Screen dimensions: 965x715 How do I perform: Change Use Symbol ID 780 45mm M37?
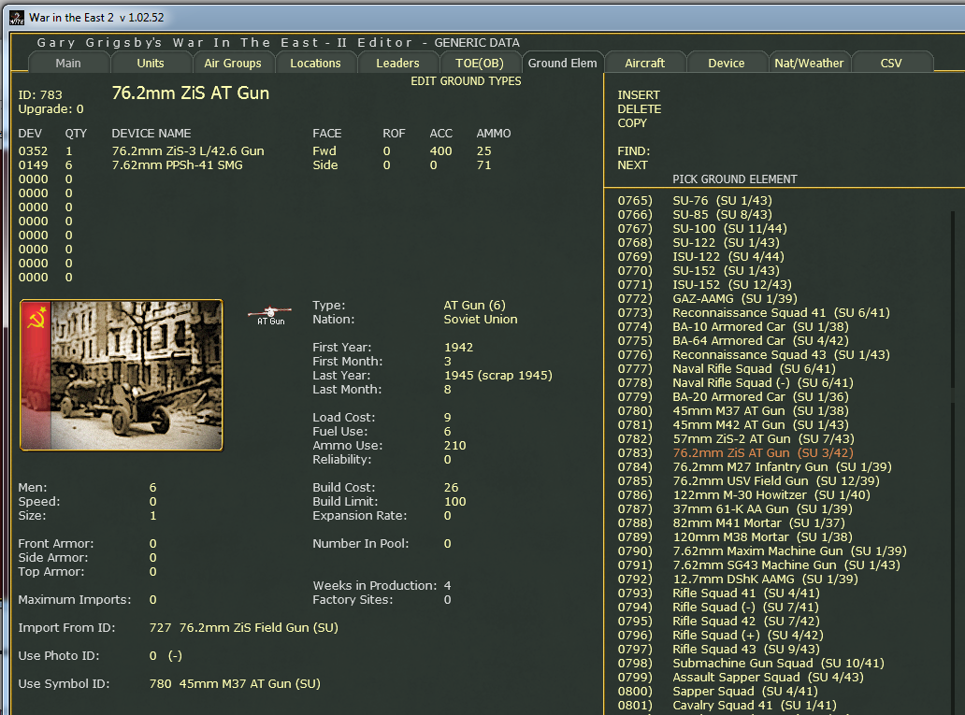click(x=235, y=684)
